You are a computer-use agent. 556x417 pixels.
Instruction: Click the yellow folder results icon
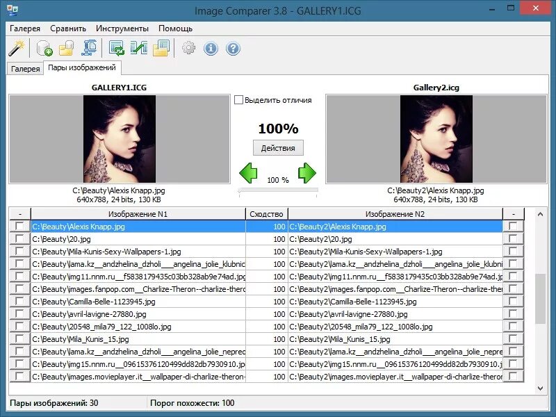[161, 48]
